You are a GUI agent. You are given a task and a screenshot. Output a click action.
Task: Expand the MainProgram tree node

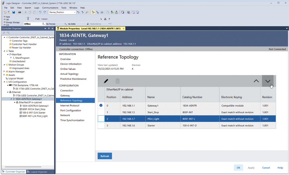(11, 58)
